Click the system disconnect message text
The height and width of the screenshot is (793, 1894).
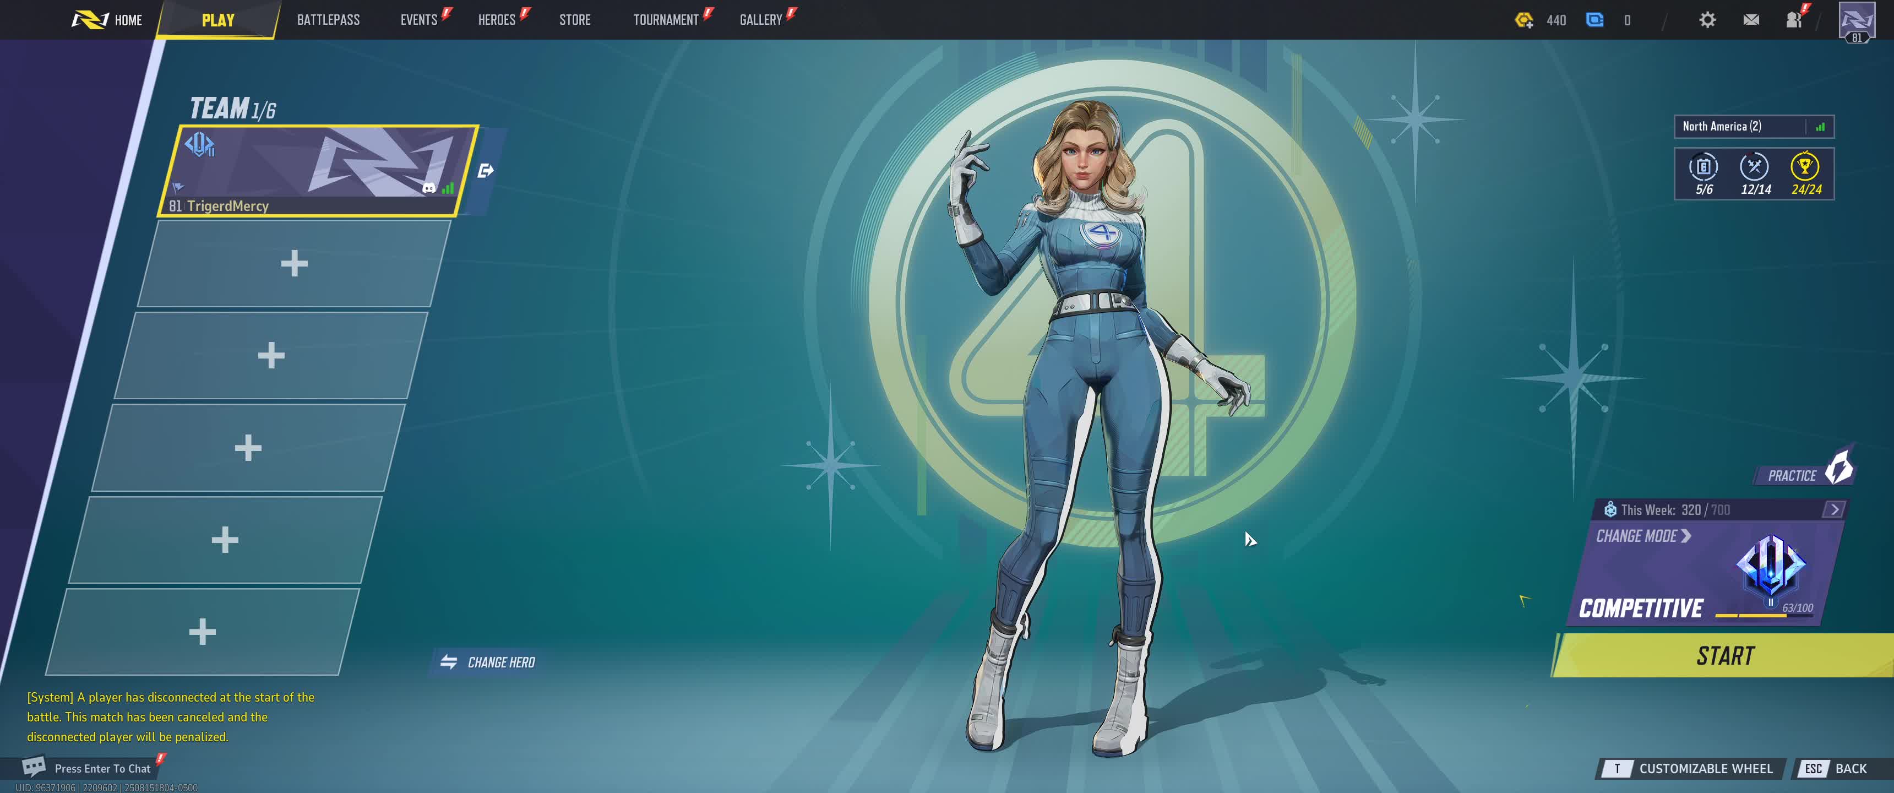pyautogui.click(x=171, y=716)
